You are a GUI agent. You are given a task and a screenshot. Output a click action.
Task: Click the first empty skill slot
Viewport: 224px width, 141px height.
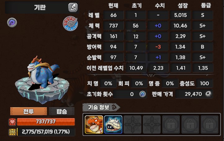132,125
